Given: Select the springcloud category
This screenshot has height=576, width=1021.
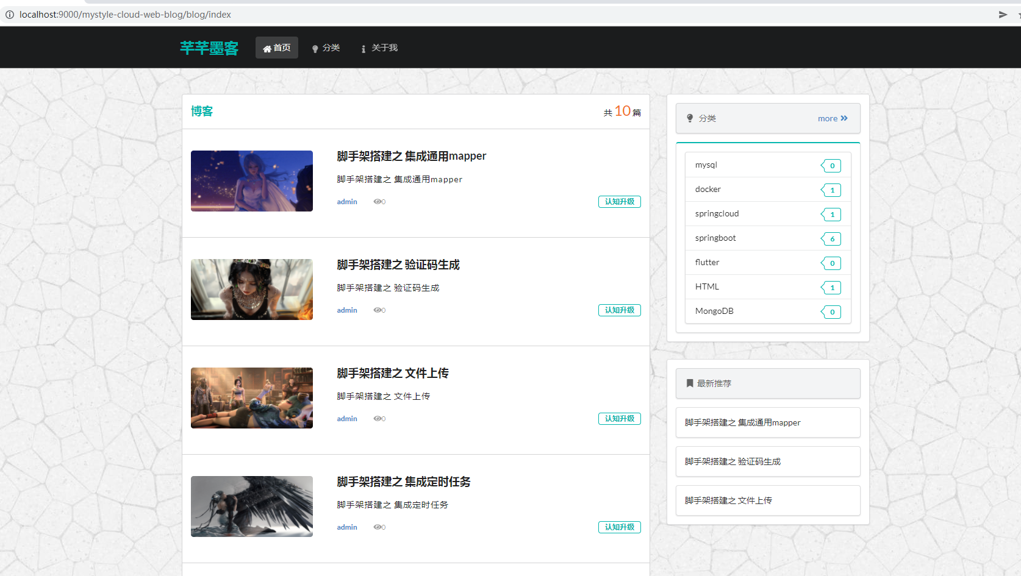Looking at the screenshot, I should click(x=717, y=214).
